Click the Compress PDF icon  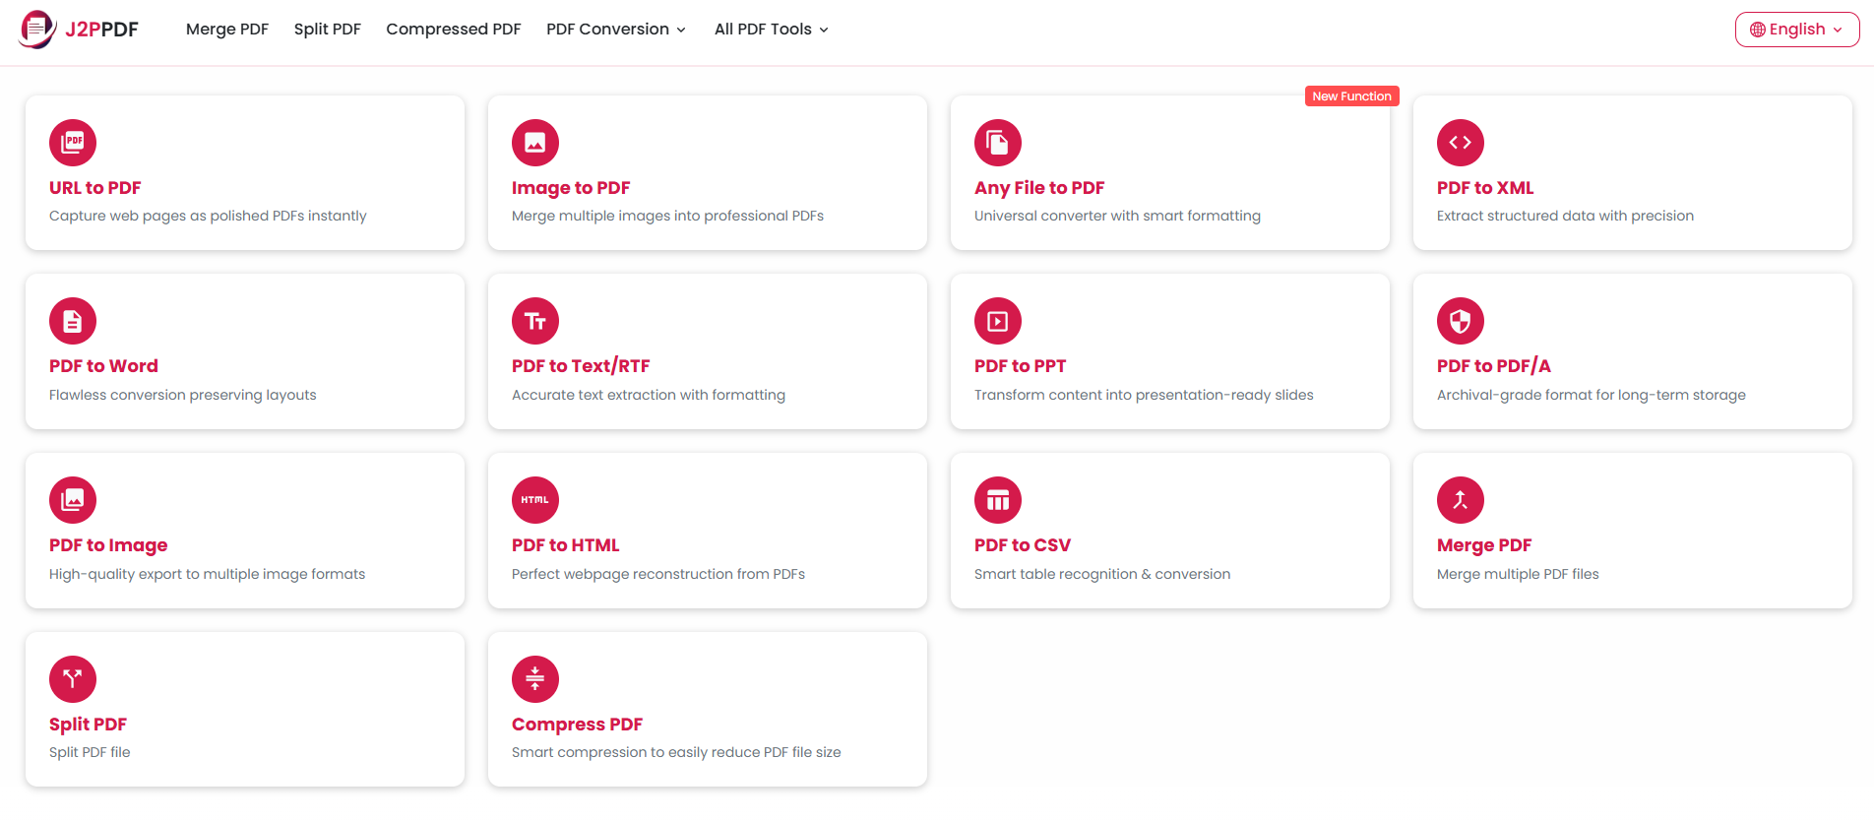pos(535,679)
